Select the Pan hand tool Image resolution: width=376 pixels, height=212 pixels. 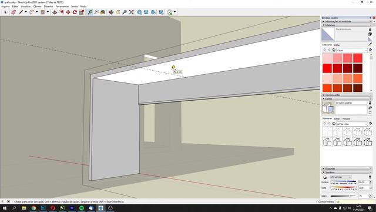click(117, 12)
